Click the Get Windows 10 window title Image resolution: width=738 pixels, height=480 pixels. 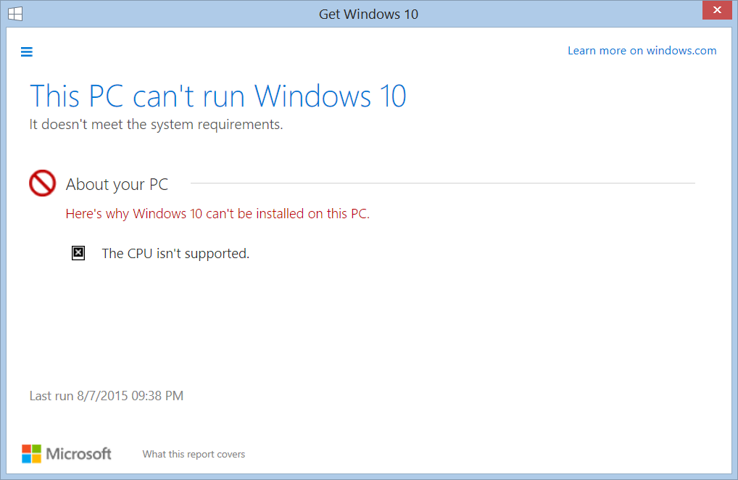point(368,14)
